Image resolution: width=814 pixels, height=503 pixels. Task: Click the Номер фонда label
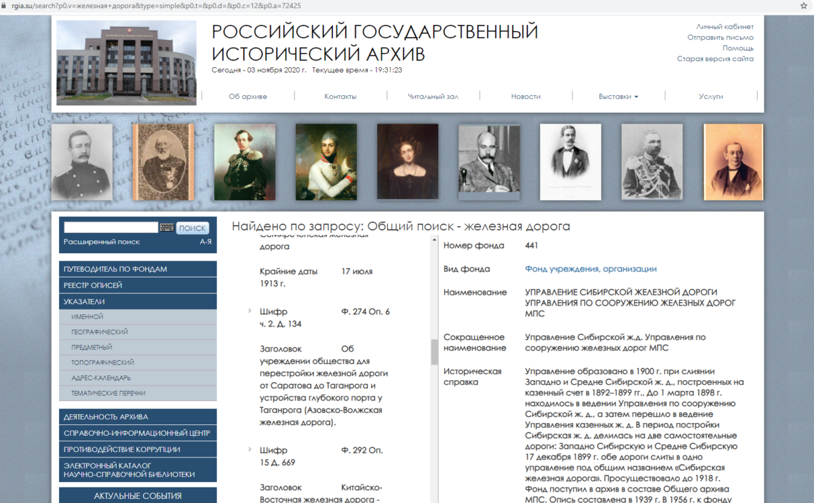click(474, 246)
